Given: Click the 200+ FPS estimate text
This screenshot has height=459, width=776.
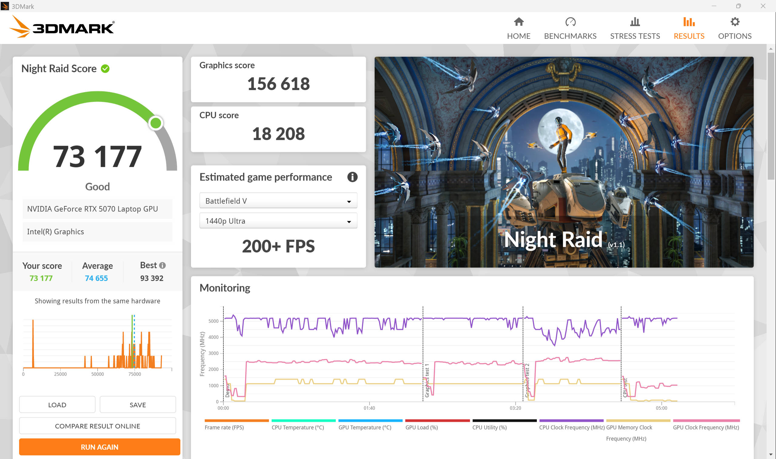Looking at the screenshot, I should pos(278,246).
